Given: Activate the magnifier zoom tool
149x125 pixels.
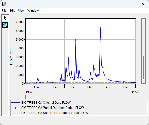Looking at the screenshot, I should click(5, 25).
